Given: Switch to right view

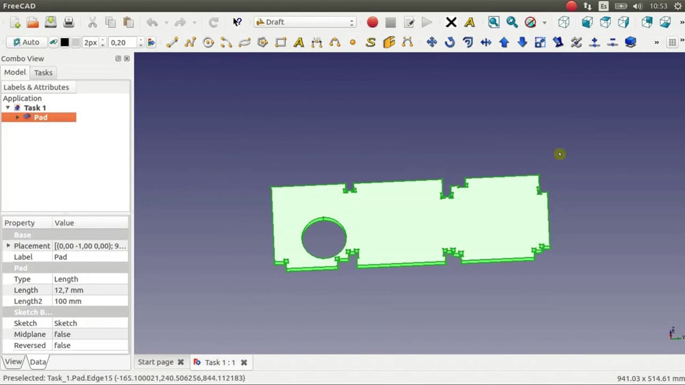Looking at the screenshot, I should coord(623,22).
